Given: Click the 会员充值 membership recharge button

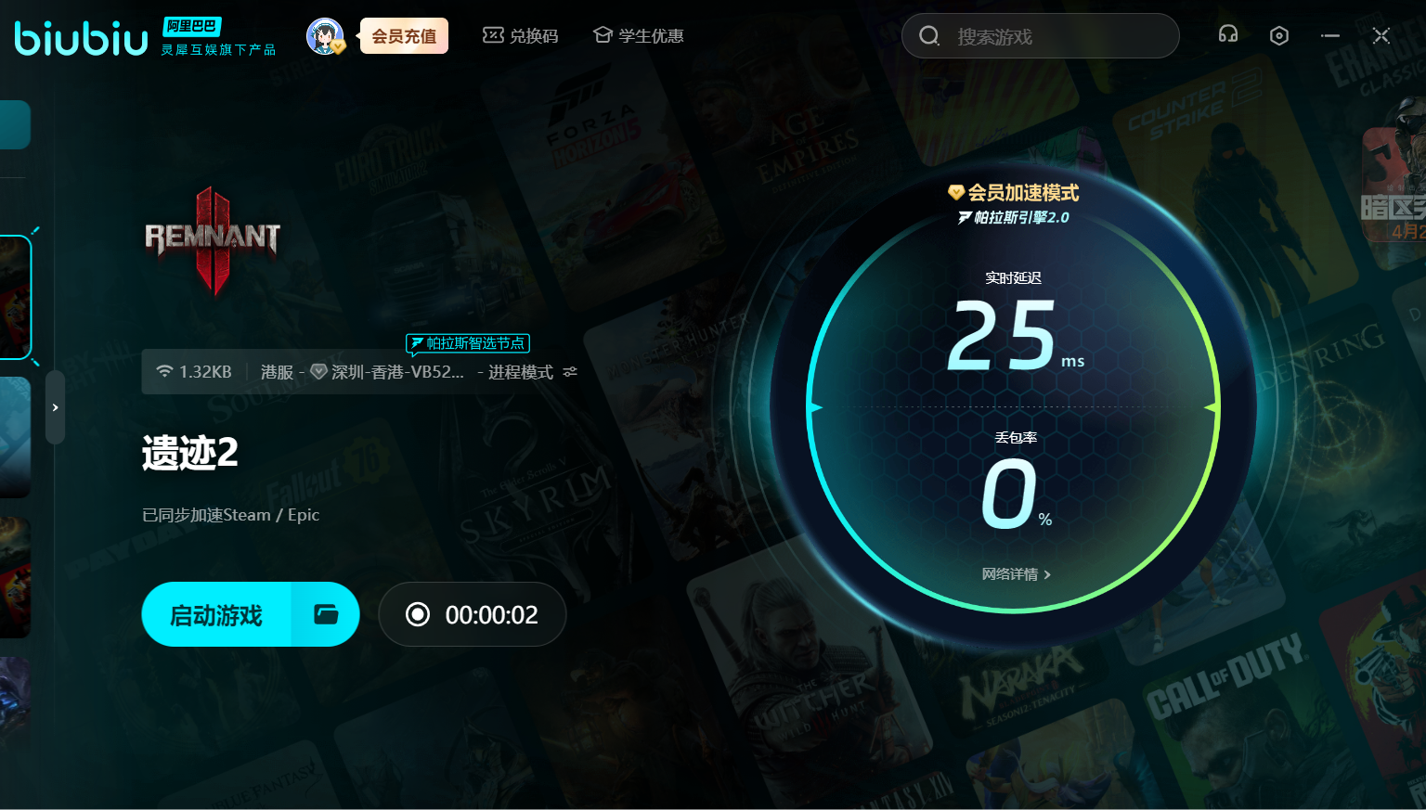Looking at the screenshot, I should (404, 36).
